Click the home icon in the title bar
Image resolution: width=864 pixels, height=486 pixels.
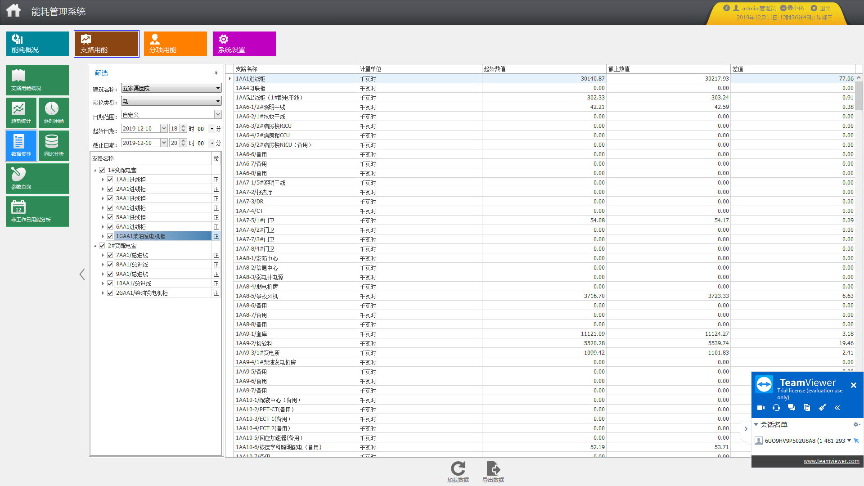(x=13, y=10)
